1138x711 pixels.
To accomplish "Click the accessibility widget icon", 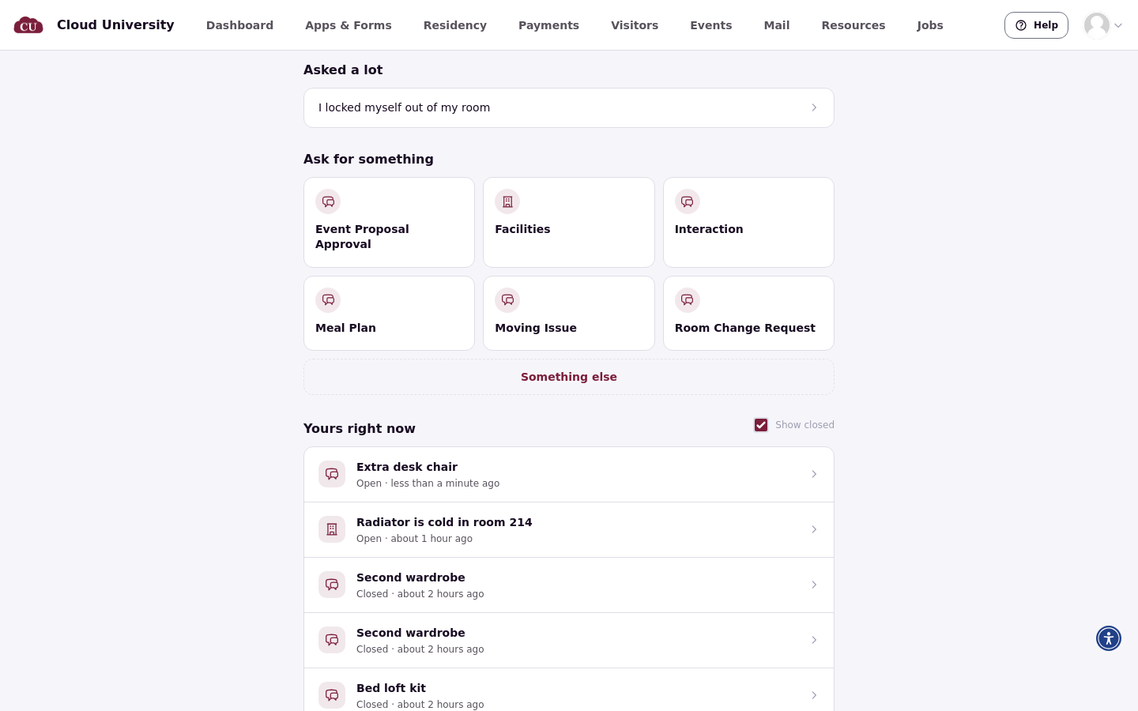I will point(1109,638).
